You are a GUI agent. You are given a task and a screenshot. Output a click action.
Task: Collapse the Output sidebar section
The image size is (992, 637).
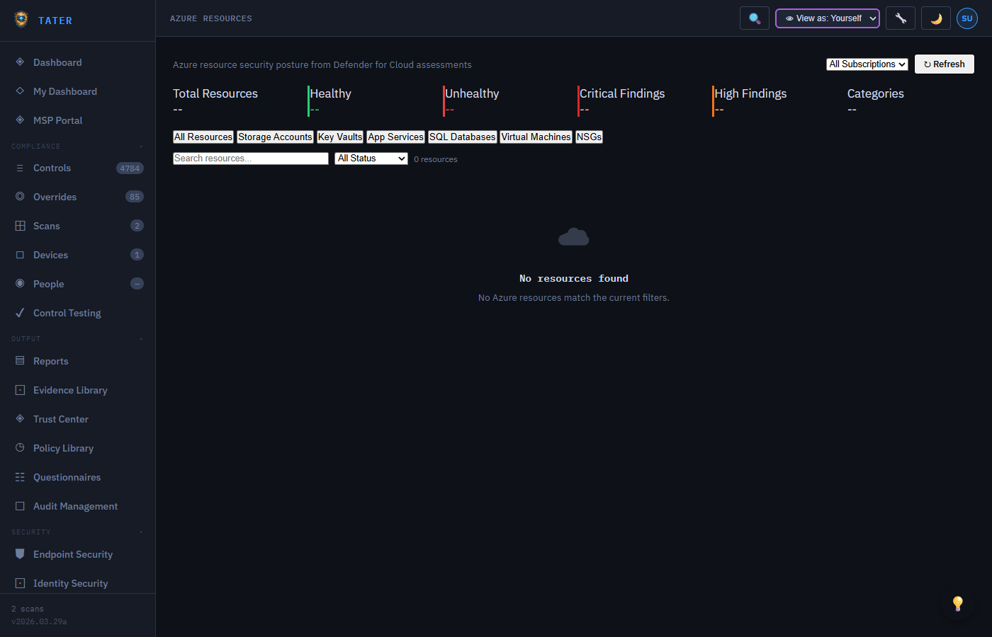141,339
